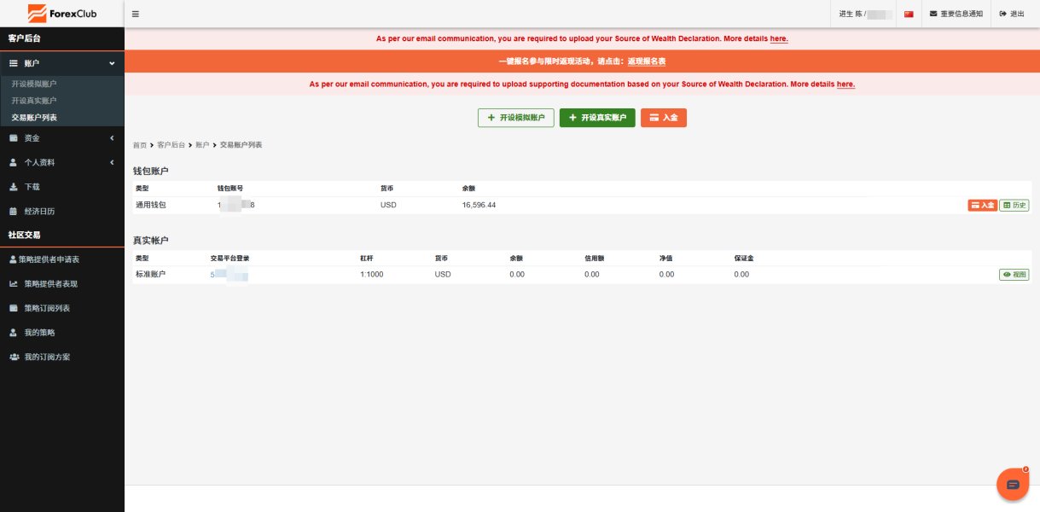Click the large orange 入金 button
The image size is (1040, 512).
pos(664,118)
